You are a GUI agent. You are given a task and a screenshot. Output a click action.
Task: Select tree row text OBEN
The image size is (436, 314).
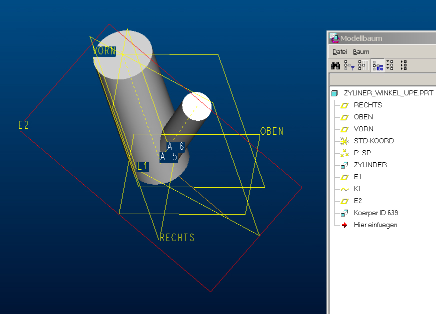363,117
